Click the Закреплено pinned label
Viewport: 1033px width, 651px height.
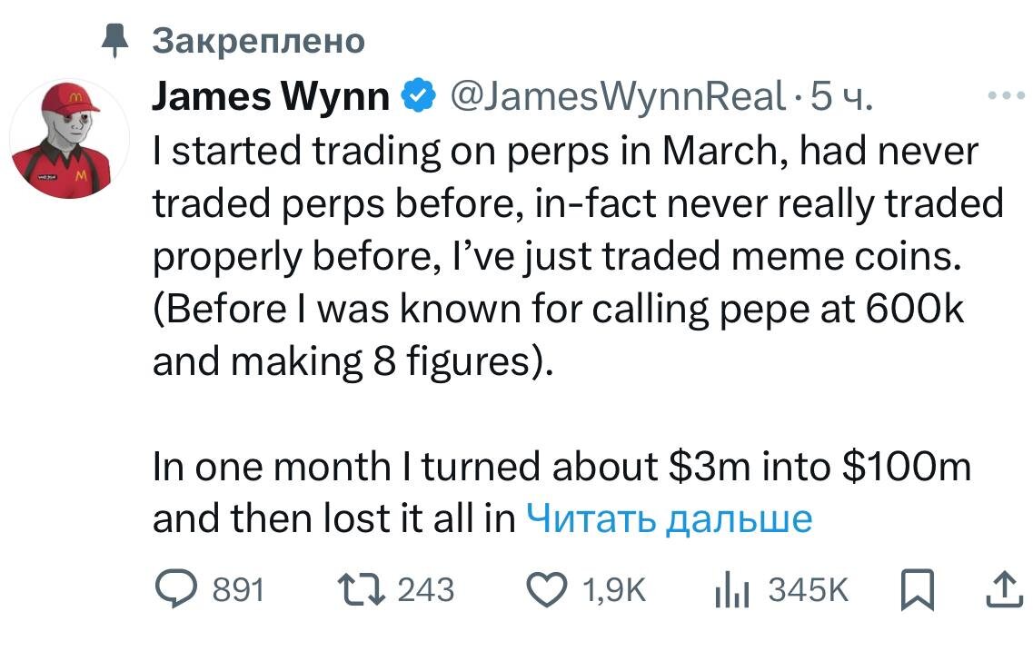click(258, 41)
